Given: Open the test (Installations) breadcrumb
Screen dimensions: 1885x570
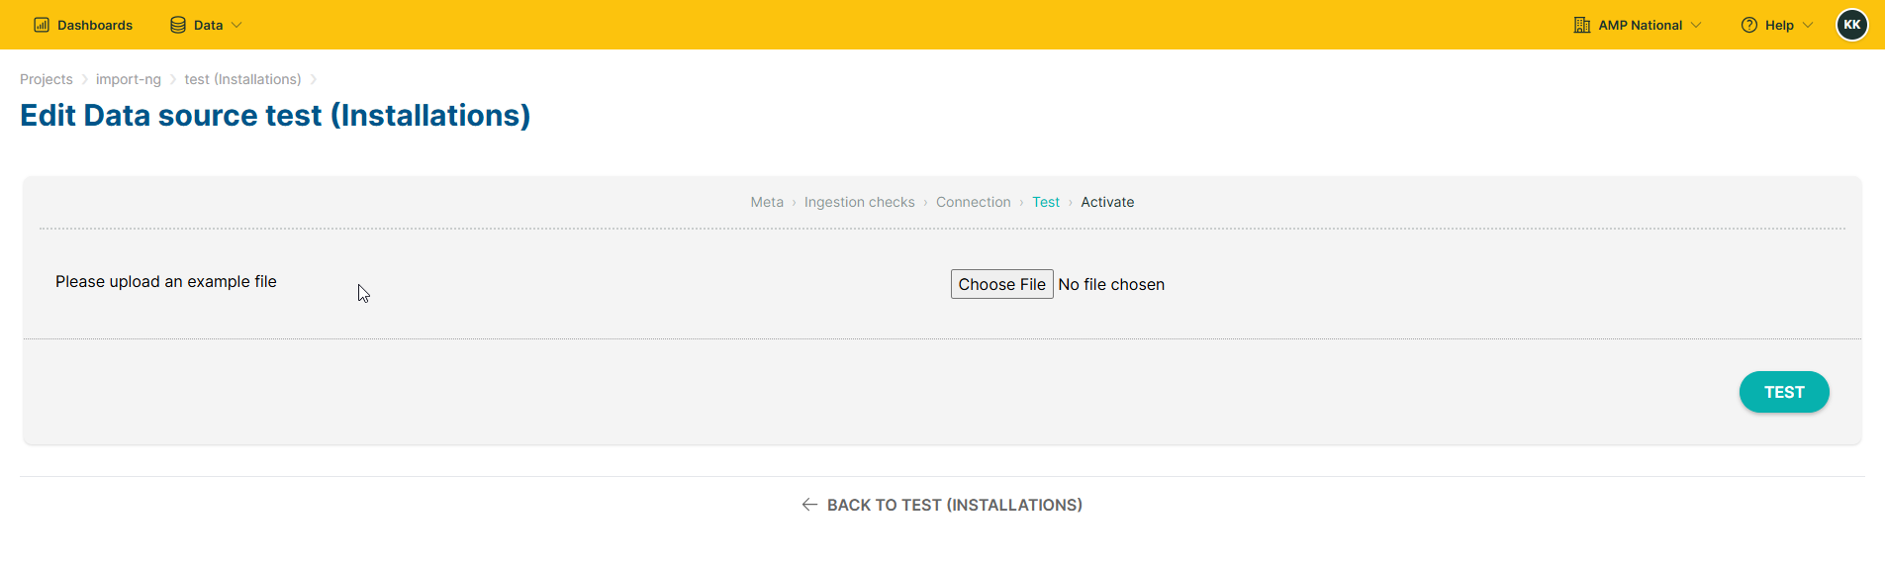Looking at the screenshot, I should tap(243, 79).
